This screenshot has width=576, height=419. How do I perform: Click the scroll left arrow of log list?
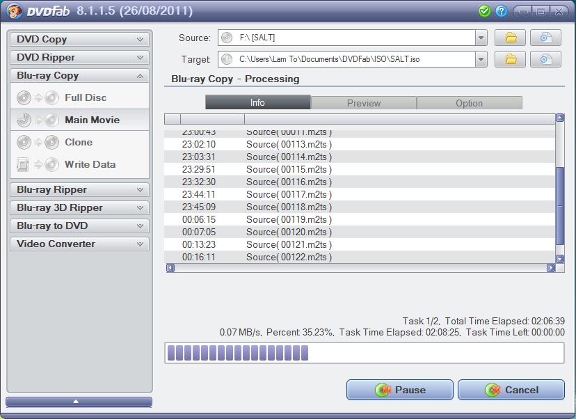click(x=170, y=268)
